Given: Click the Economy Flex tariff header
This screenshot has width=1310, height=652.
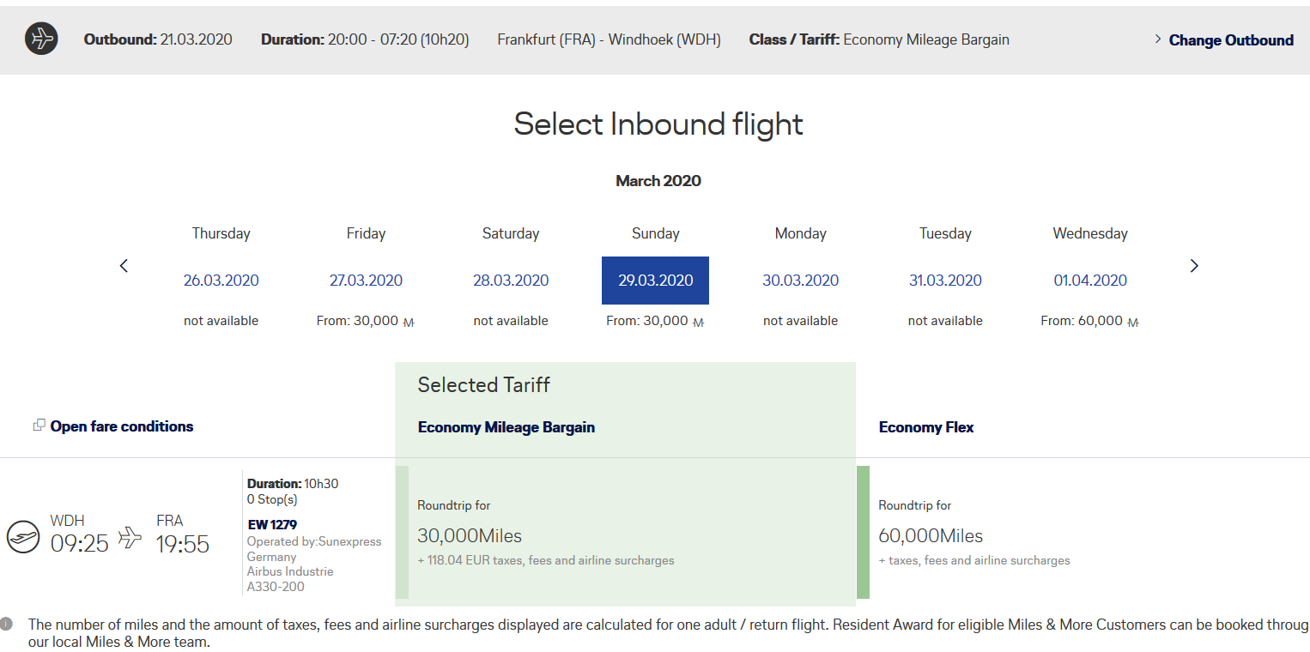Looking at the screenshot, I should [x=926, y=427].
